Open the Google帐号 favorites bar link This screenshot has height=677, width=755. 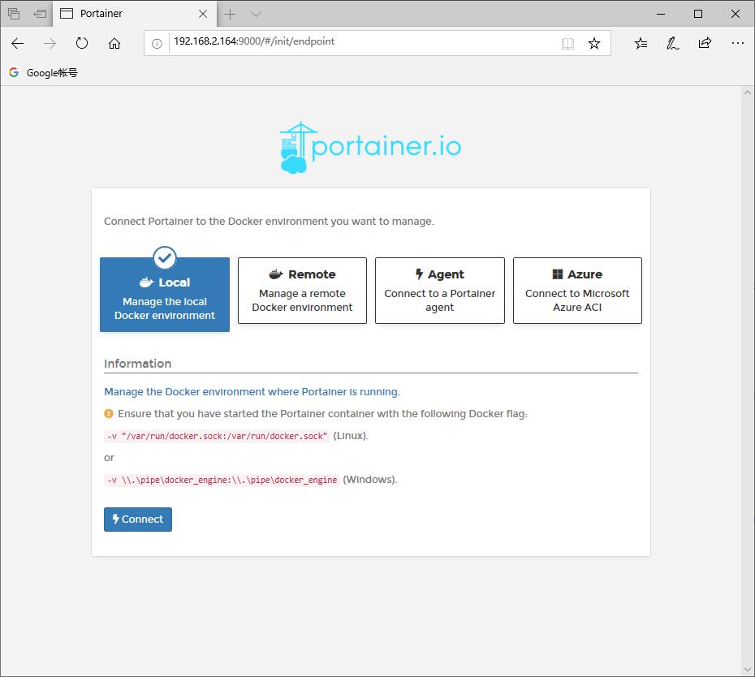(44, 73)
